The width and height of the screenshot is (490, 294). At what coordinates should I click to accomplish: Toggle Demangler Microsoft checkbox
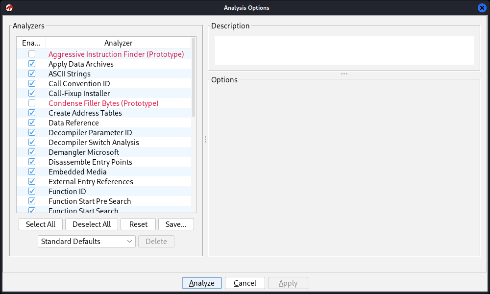[x=32, y=152]
